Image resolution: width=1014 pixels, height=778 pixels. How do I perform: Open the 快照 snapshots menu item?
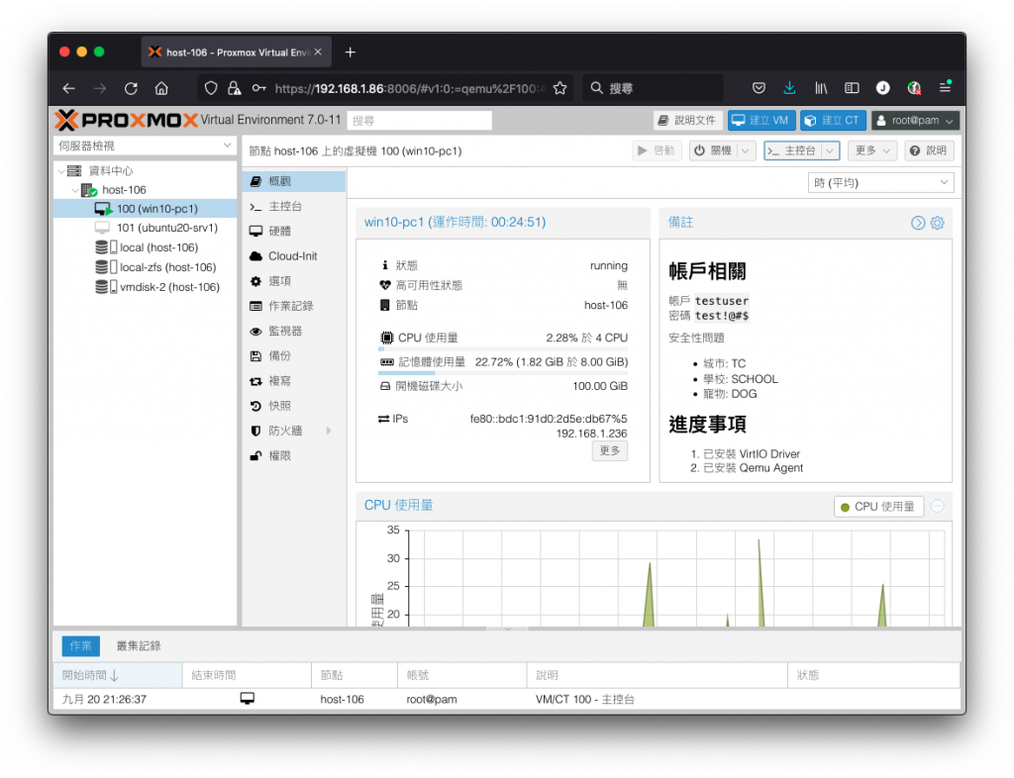pos(294,407)
